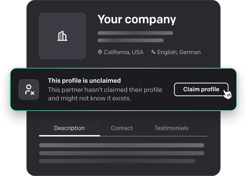
Task: Select the language translation icon
Action: tap(153, 52)
